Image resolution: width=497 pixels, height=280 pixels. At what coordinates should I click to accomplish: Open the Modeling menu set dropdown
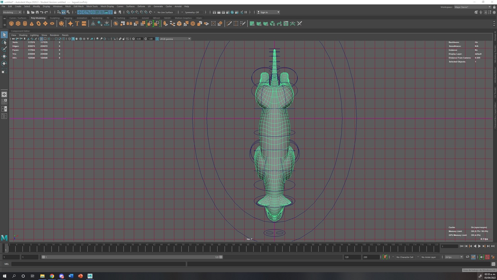[12, 12]
